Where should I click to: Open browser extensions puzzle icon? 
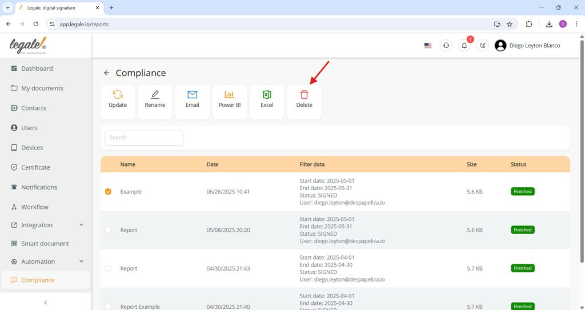528,24
